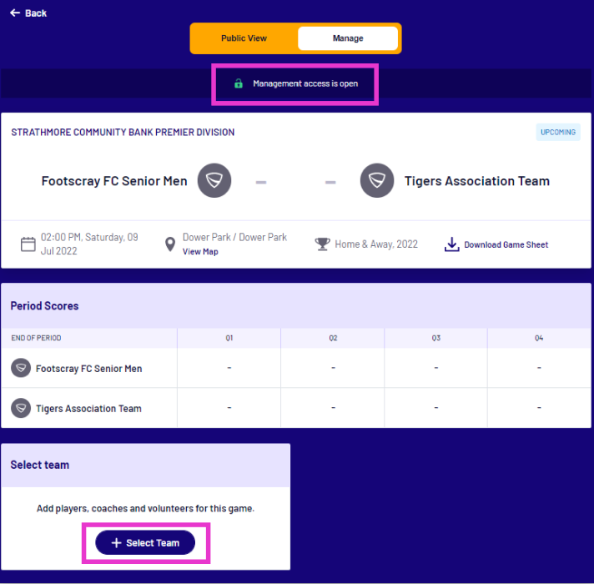Click Tigers Association Team header logo
This screenshot has width=594, height=584.
pyautogui.click(x=376, y=181)
